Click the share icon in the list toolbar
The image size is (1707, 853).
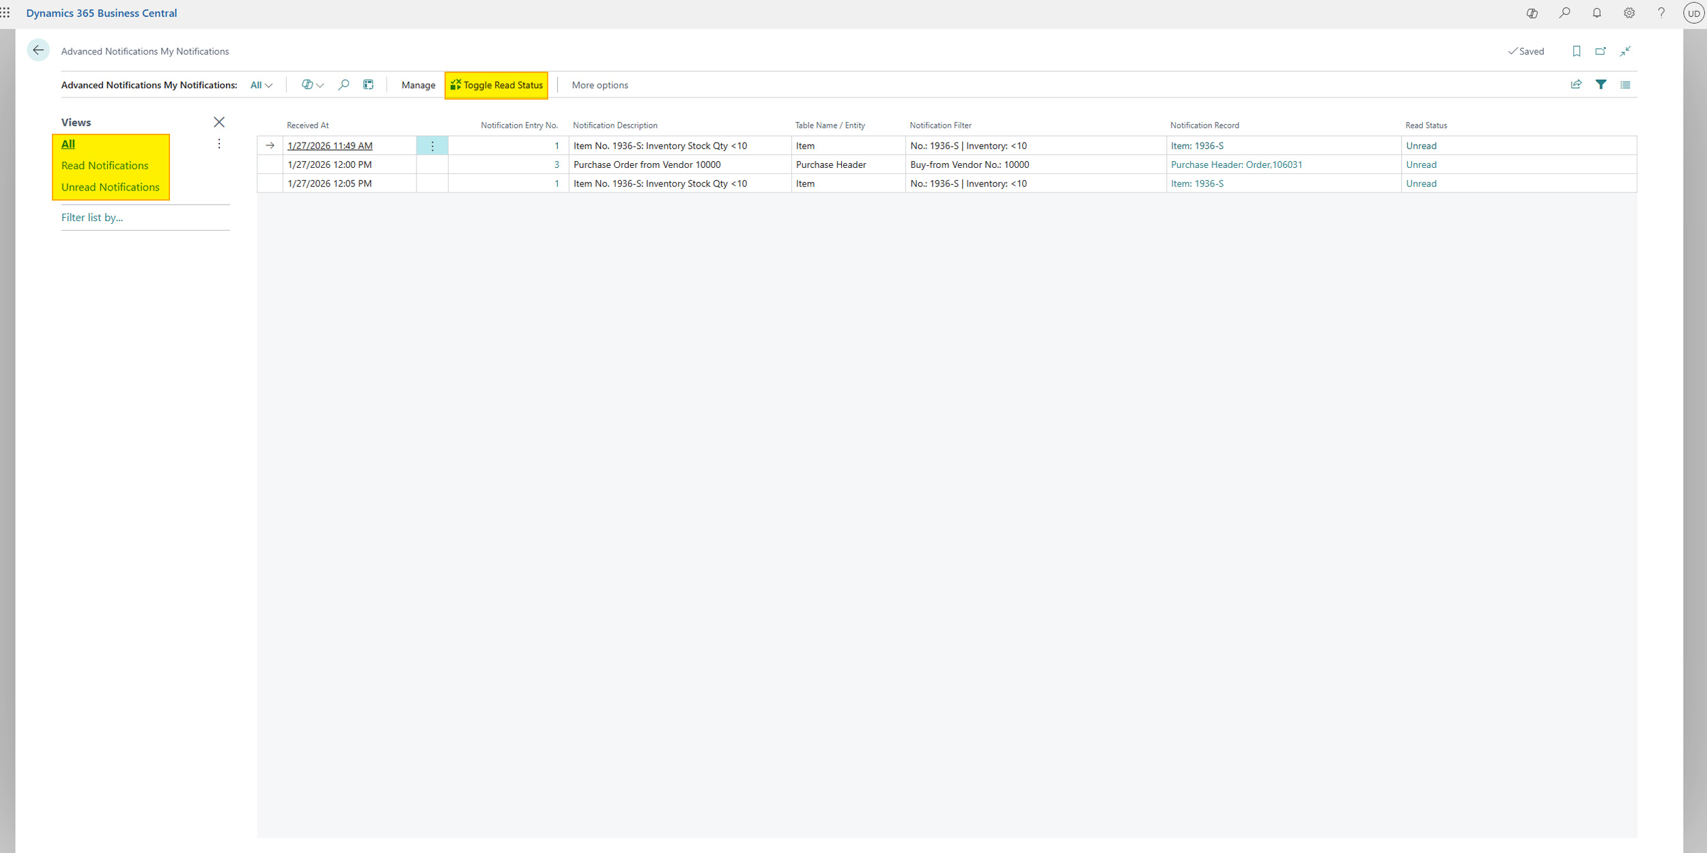pos(1576,85)
